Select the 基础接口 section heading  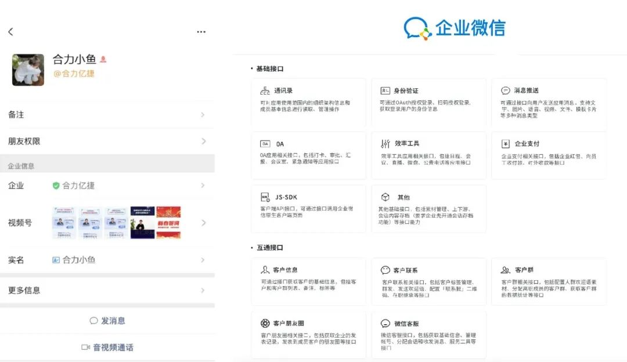point(270,68)
